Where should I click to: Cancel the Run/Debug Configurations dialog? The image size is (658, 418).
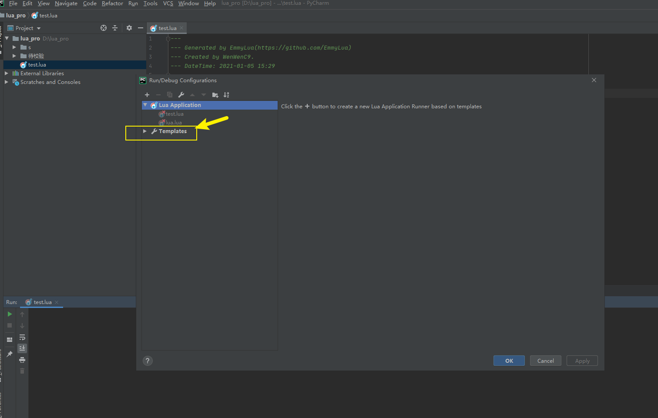click(x=546, y=361)
